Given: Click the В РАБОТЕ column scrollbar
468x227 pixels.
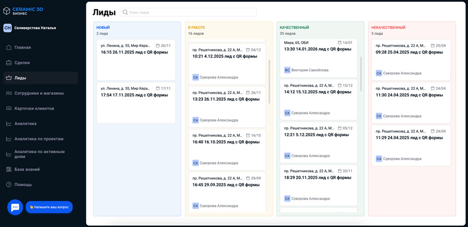Looking at the screenshot, I should click(x=270, y=82).
